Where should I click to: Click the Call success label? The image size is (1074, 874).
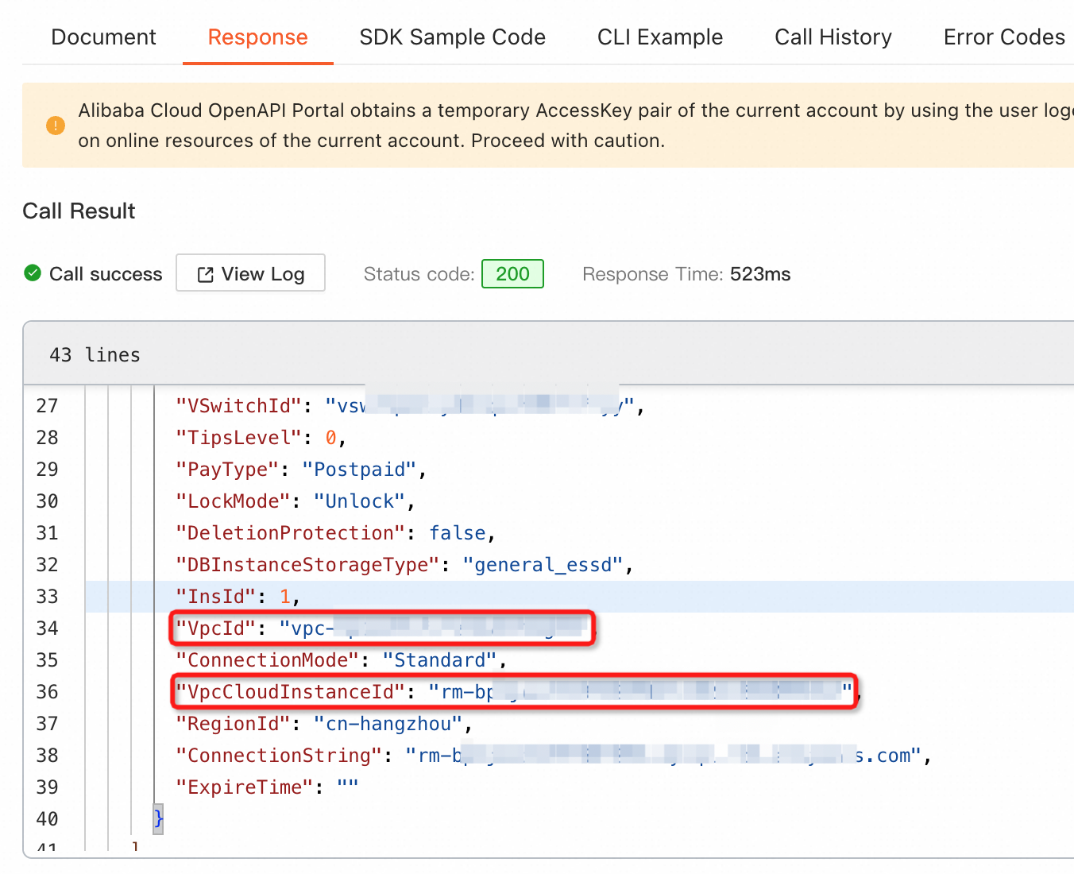[x=106, y=274]
